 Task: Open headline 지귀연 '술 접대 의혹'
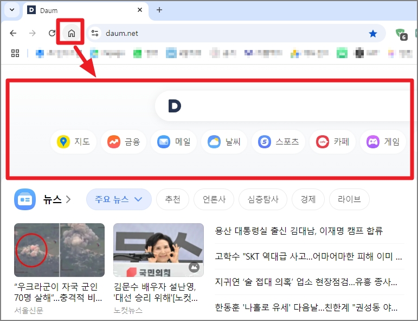tap(306, 282)
